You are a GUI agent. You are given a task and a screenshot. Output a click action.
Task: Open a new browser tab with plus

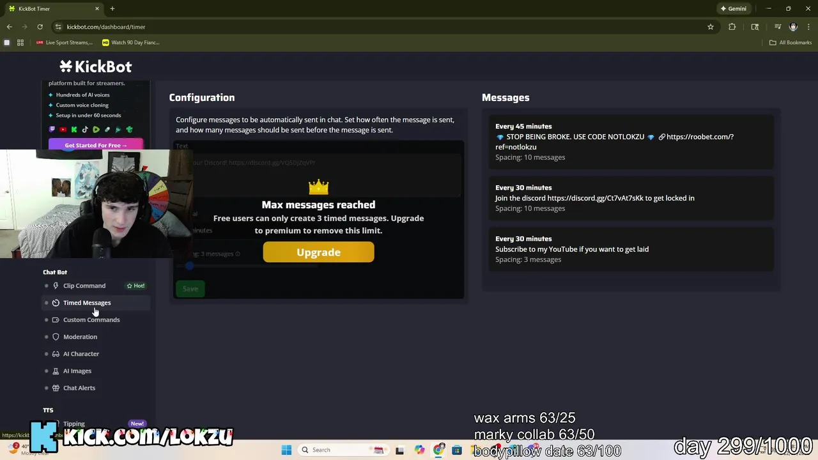pos(112,9)
